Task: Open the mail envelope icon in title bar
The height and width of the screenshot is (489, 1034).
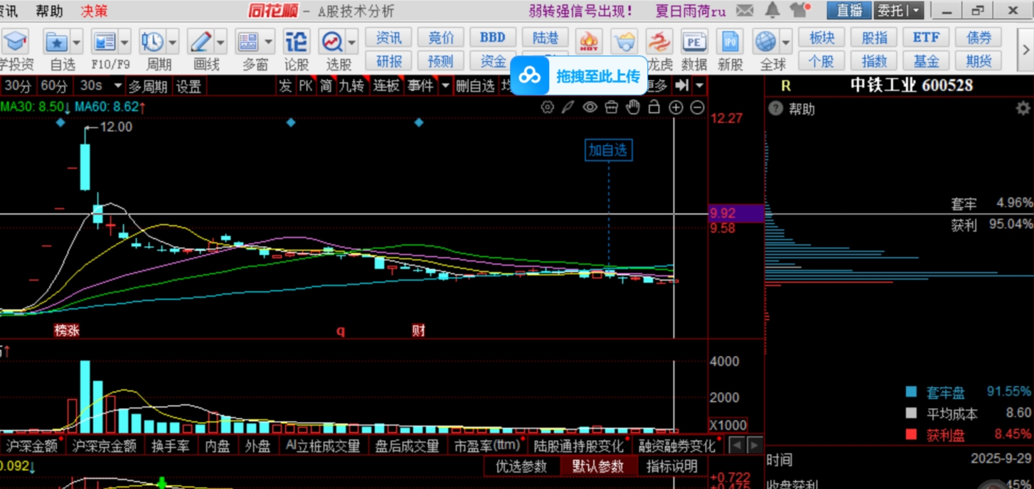Action: [x=745, y=11]
